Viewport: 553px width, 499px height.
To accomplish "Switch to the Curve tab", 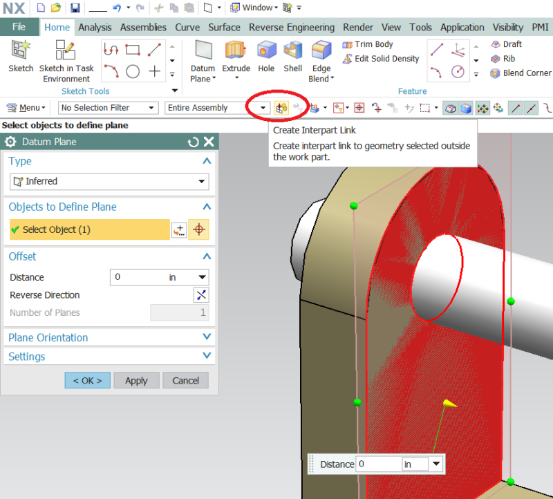I will 187,28.
